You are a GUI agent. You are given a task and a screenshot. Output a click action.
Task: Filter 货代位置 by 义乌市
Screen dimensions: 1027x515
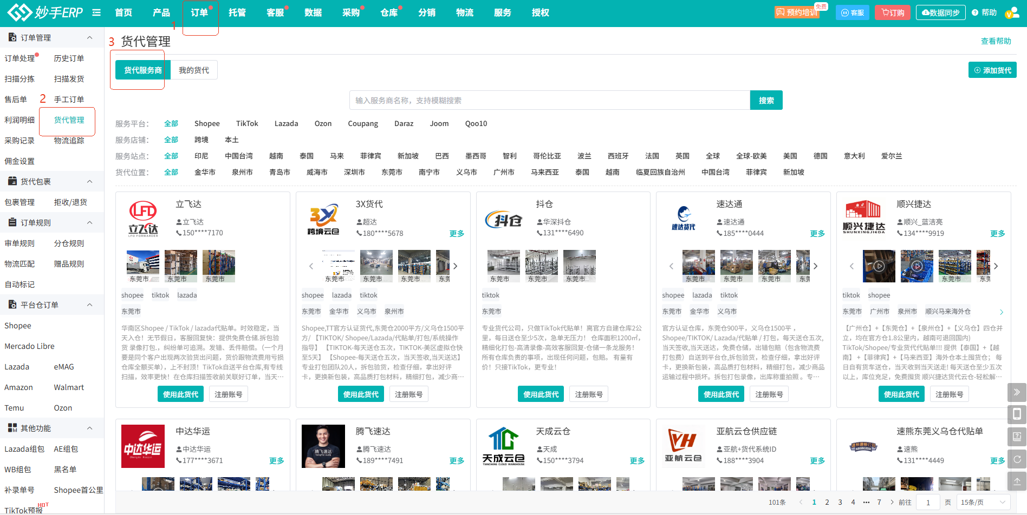pos(466,172)
